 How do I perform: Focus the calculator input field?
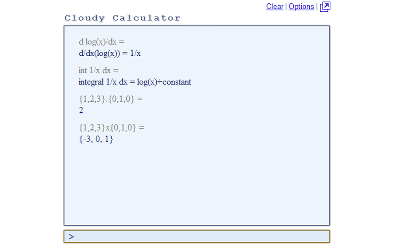[197, 236]
